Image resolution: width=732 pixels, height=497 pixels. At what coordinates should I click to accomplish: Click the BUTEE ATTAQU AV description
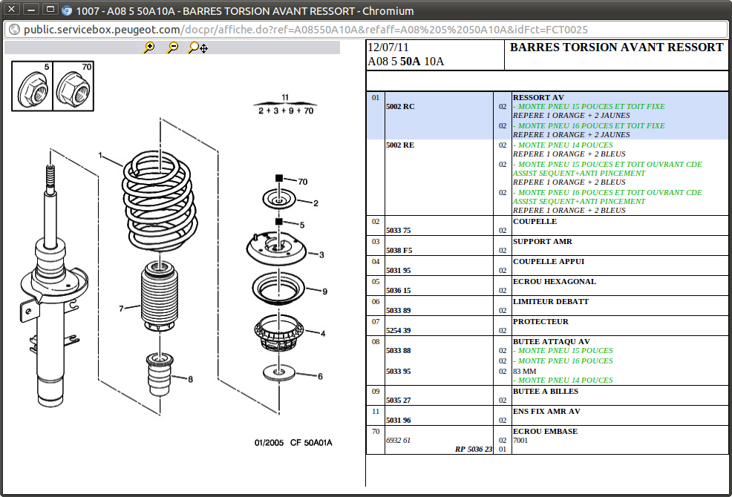[x=552, y=342]
